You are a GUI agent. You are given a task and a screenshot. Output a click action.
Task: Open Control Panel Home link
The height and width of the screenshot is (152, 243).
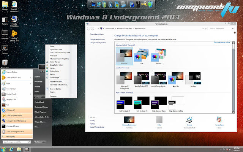(x=97, y=34)
